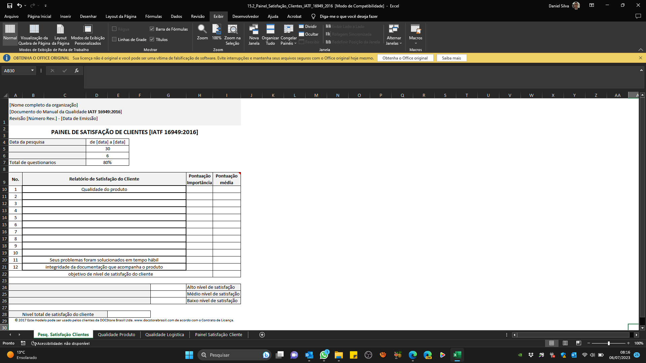646x363 pixels.
Task: Open the Qualidade Produto sheet tab
Action: (x=116, y=334)
